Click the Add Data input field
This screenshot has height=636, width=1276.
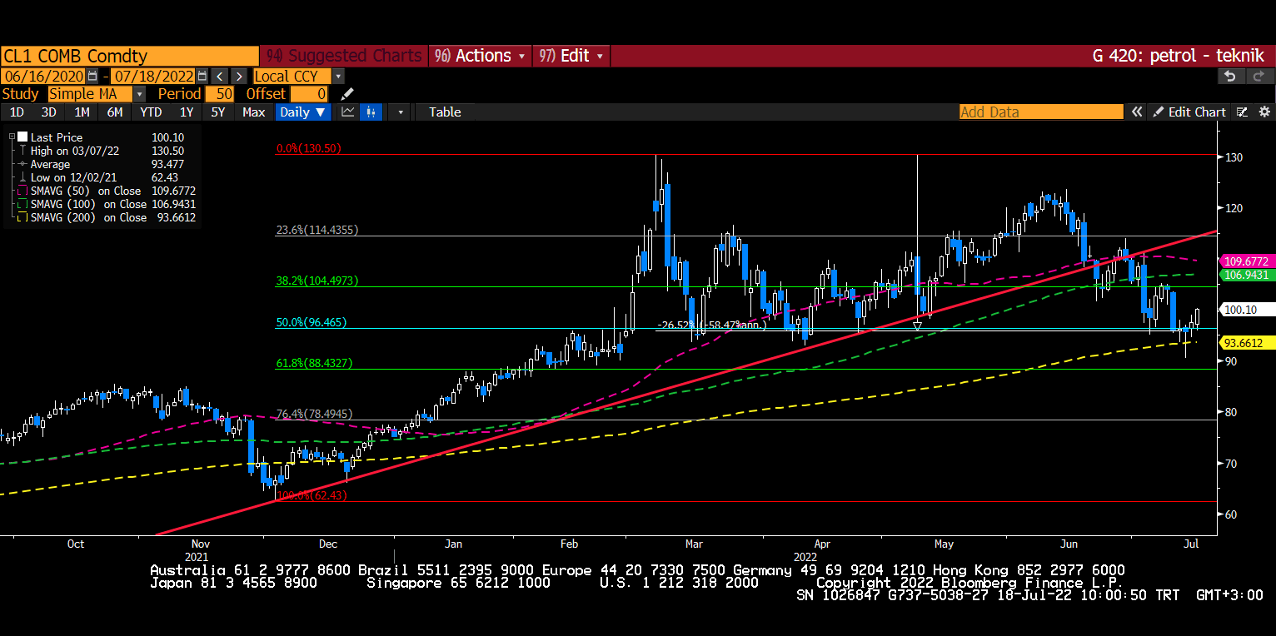pos(1041,112)
